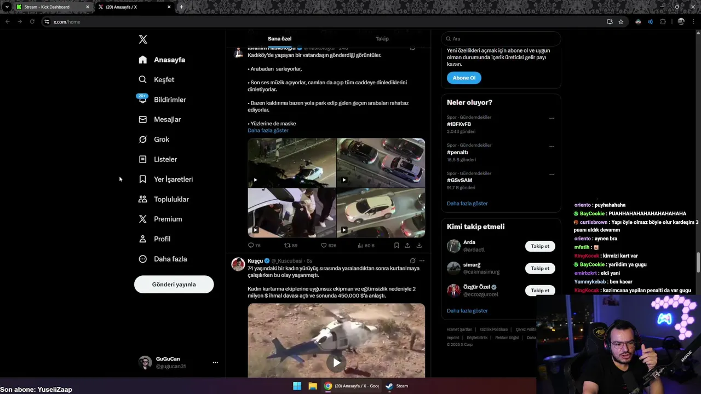Viewport: 701px width, 394px height.
Task: Open Yer İşaretleri bookmarks page
Action: (x=165, y=179)
